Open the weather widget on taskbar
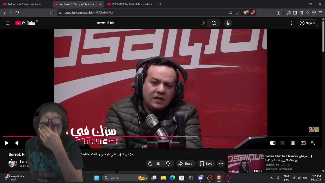 point(15,178)
